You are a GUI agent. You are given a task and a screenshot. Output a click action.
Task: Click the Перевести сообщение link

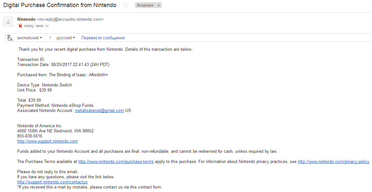[x=103, y=38]
